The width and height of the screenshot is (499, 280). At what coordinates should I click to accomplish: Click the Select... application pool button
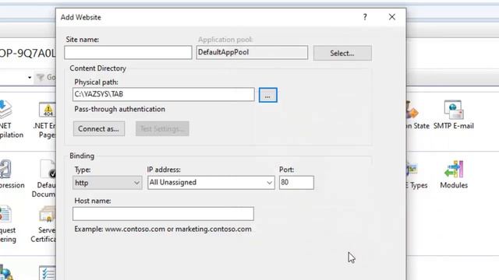[342, 53]
